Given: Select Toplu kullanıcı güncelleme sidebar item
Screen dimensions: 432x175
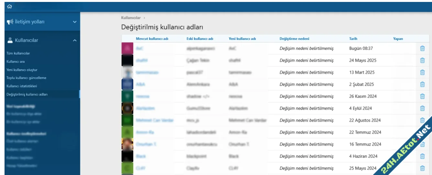Looking at the screenshot, I should pyautogui.click(x=27, y=78).
